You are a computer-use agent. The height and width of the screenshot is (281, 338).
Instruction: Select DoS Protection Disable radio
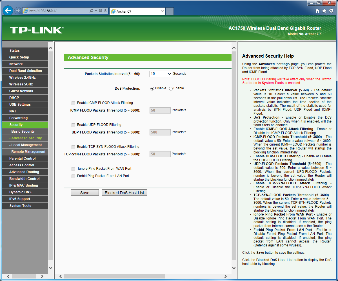pos(152,89)
